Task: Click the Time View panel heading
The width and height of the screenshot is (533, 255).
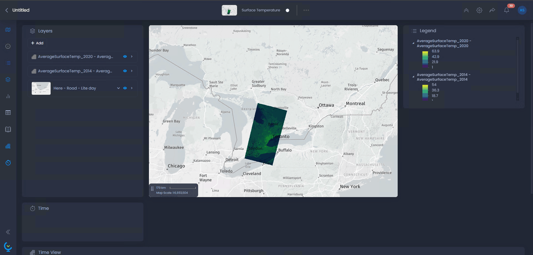Action: pos(49,252)
